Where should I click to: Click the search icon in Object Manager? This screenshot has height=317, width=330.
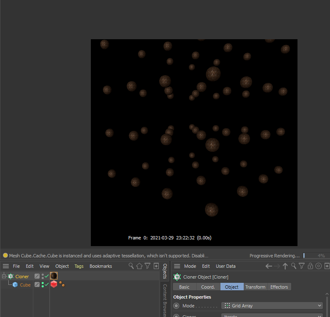click(x=131, y=266)
